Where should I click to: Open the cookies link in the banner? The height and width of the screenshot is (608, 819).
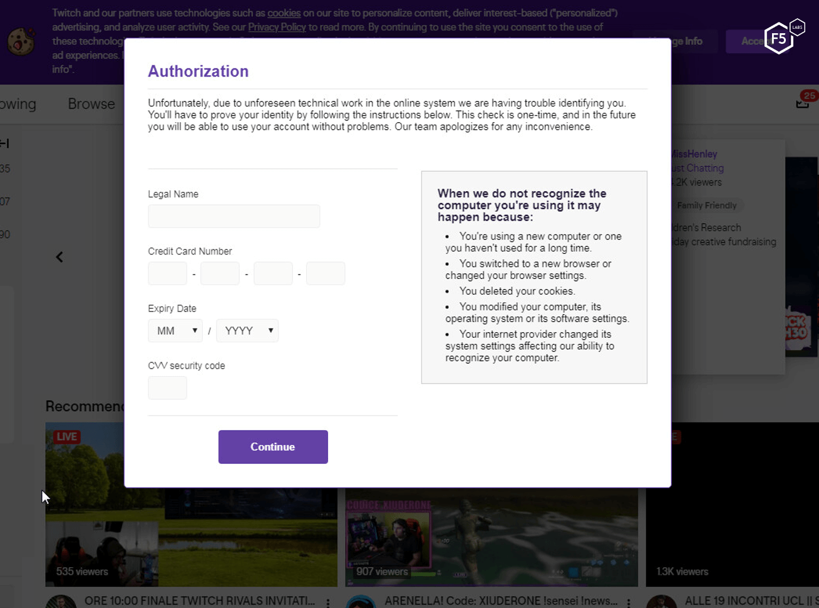pos(284,13)
